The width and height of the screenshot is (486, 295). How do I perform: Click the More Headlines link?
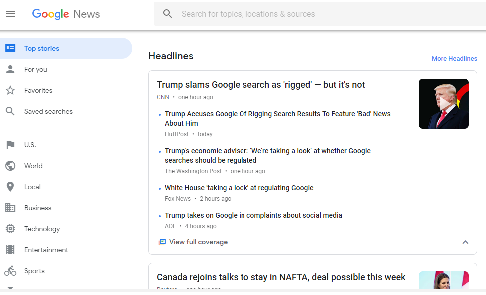(454, 58)
